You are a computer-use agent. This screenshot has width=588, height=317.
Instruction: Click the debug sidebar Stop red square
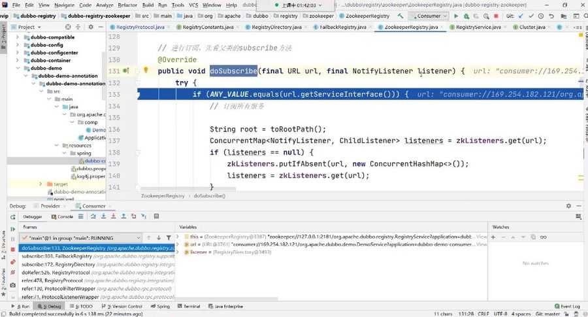[13, 250]
